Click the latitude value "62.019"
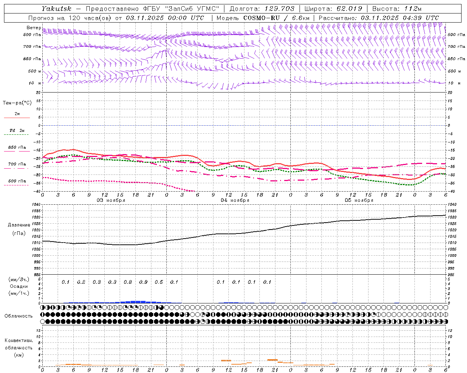The image size is (467, 373). (350, 9)
